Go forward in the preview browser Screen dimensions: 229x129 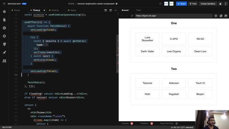(x=127, y=16)
